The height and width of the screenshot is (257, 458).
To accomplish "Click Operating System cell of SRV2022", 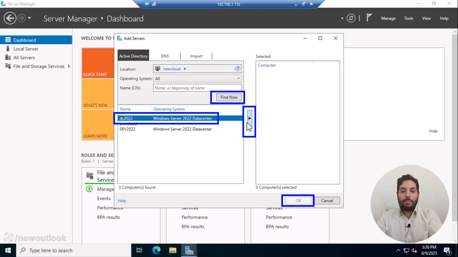I will coord(182,129).
